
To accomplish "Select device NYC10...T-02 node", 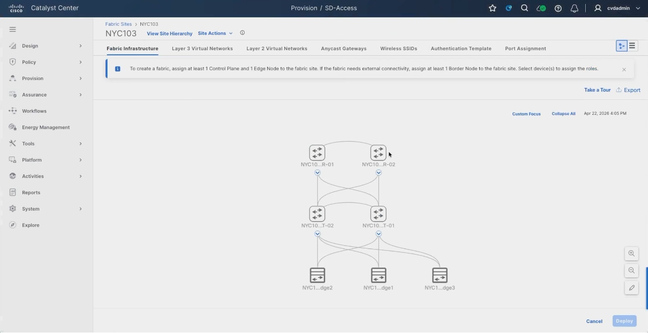I will (x=317, y=214).
